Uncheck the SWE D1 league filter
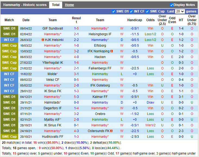 113,11
